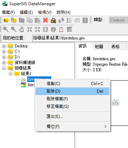Click the connect to folder icon
The height and width of the screenshot is (148, 128).
tap(14, 20)
